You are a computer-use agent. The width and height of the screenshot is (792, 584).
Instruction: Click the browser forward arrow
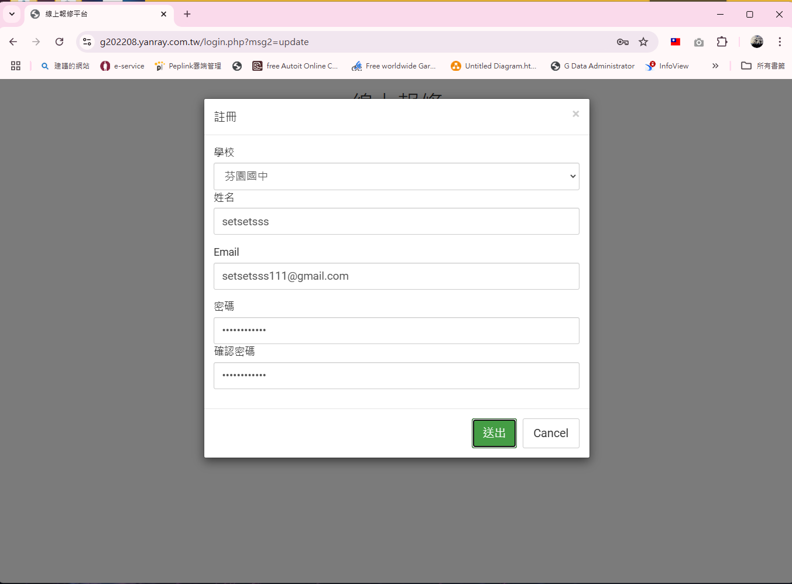point(36,42)
